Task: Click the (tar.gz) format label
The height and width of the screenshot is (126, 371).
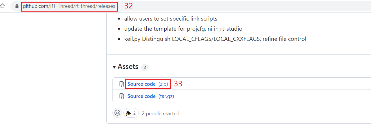Action: pos(166,96)
